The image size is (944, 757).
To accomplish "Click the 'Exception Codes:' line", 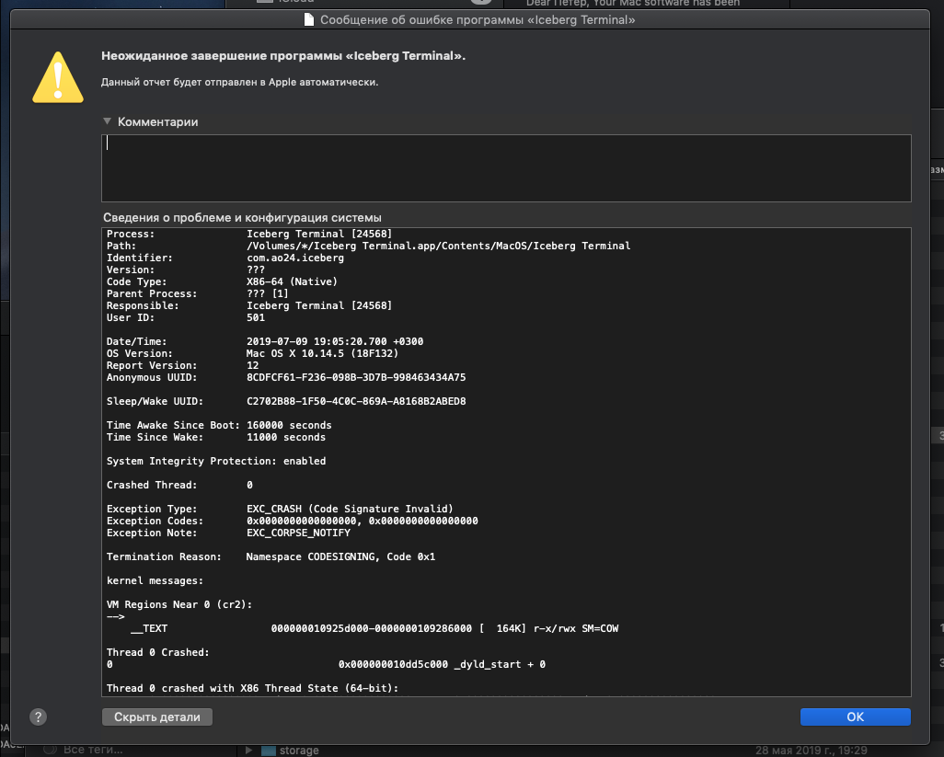I will (292, 521).
